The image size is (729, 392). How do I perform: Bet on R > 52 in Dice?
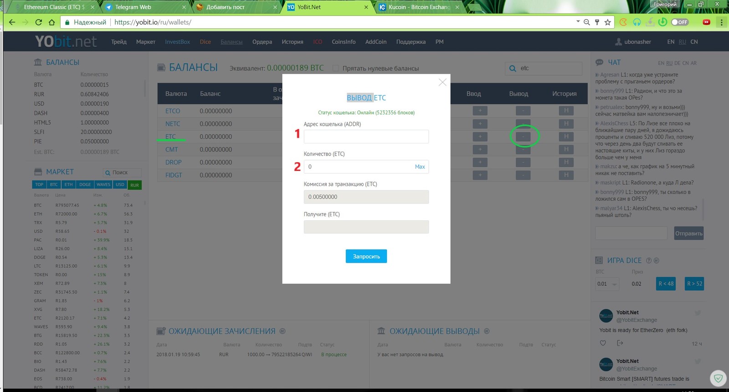tap(694, 284)
